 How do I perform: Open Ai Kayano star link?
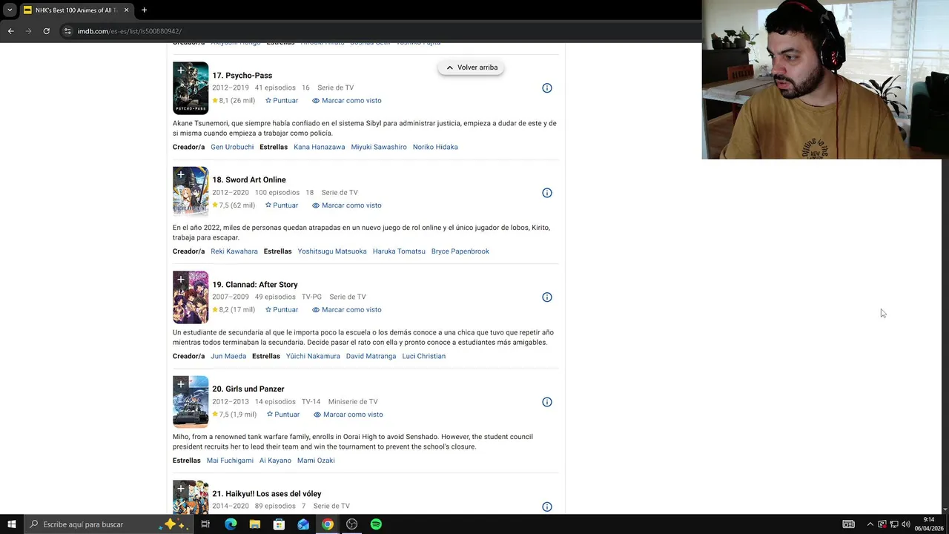click(275, 461)
